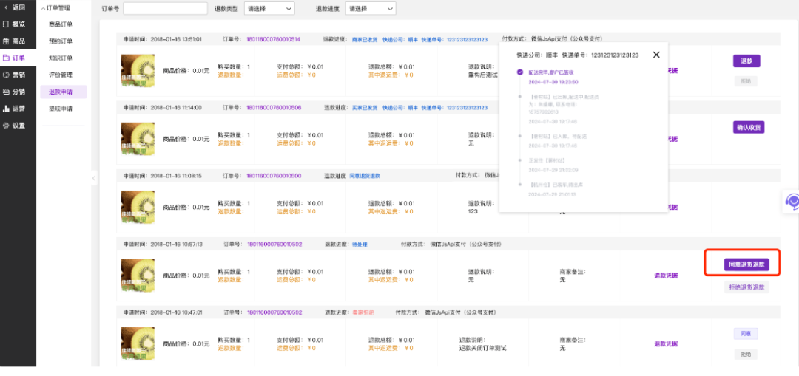This screenshot has width=799, height=376.
Task: Click the 确认收货 button
Action: tap(748, 128)
